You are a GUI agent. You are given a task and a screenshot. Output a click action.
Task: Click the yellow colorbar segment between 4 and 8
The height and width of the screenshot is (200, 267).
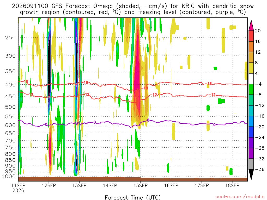click(251, 68)
